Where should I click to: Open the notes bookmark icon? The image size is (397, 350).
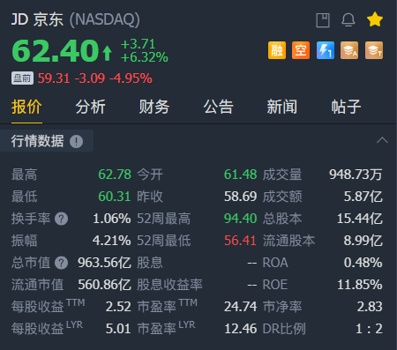(323, 20)
